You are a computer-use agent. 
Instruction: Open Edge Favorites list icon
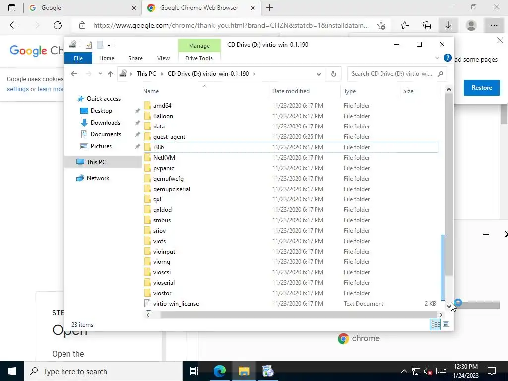(x=405, y=25)
